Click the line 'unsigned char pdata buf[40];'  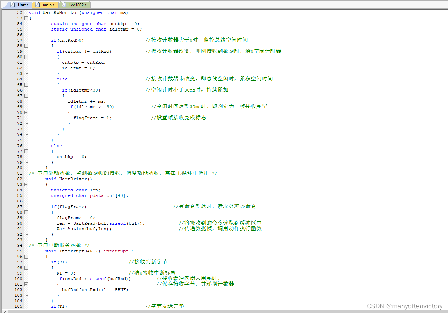tap(89, 195)
